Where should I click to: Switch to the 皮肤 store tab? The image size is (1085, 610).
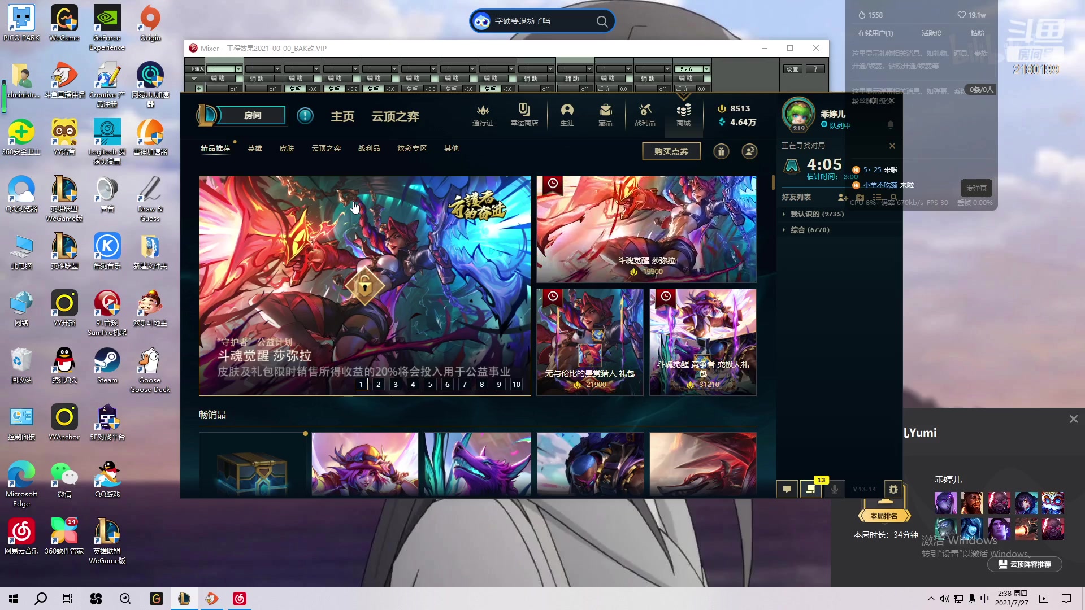tap(287, 149)
